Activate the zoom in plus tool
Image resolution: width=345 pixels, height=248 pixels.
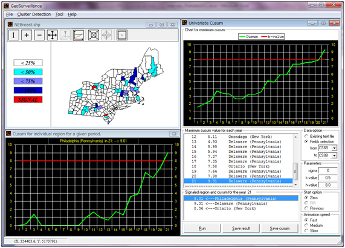pyautogui.click(x=27, y=35)
